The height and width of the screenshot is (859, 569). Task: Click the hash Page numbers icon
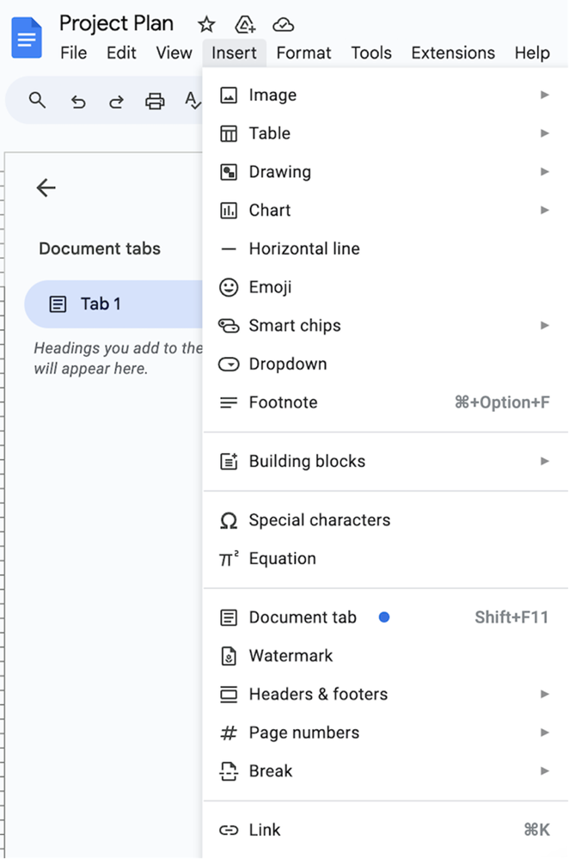point(229,733)
